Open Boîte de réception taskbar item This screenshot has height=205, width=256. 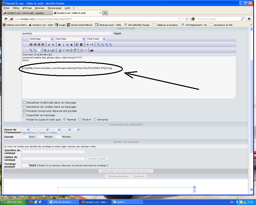(x=63, y=202)
